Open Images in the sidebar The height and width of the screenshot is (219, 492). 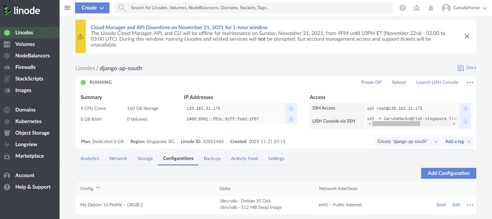pos(30,90)
